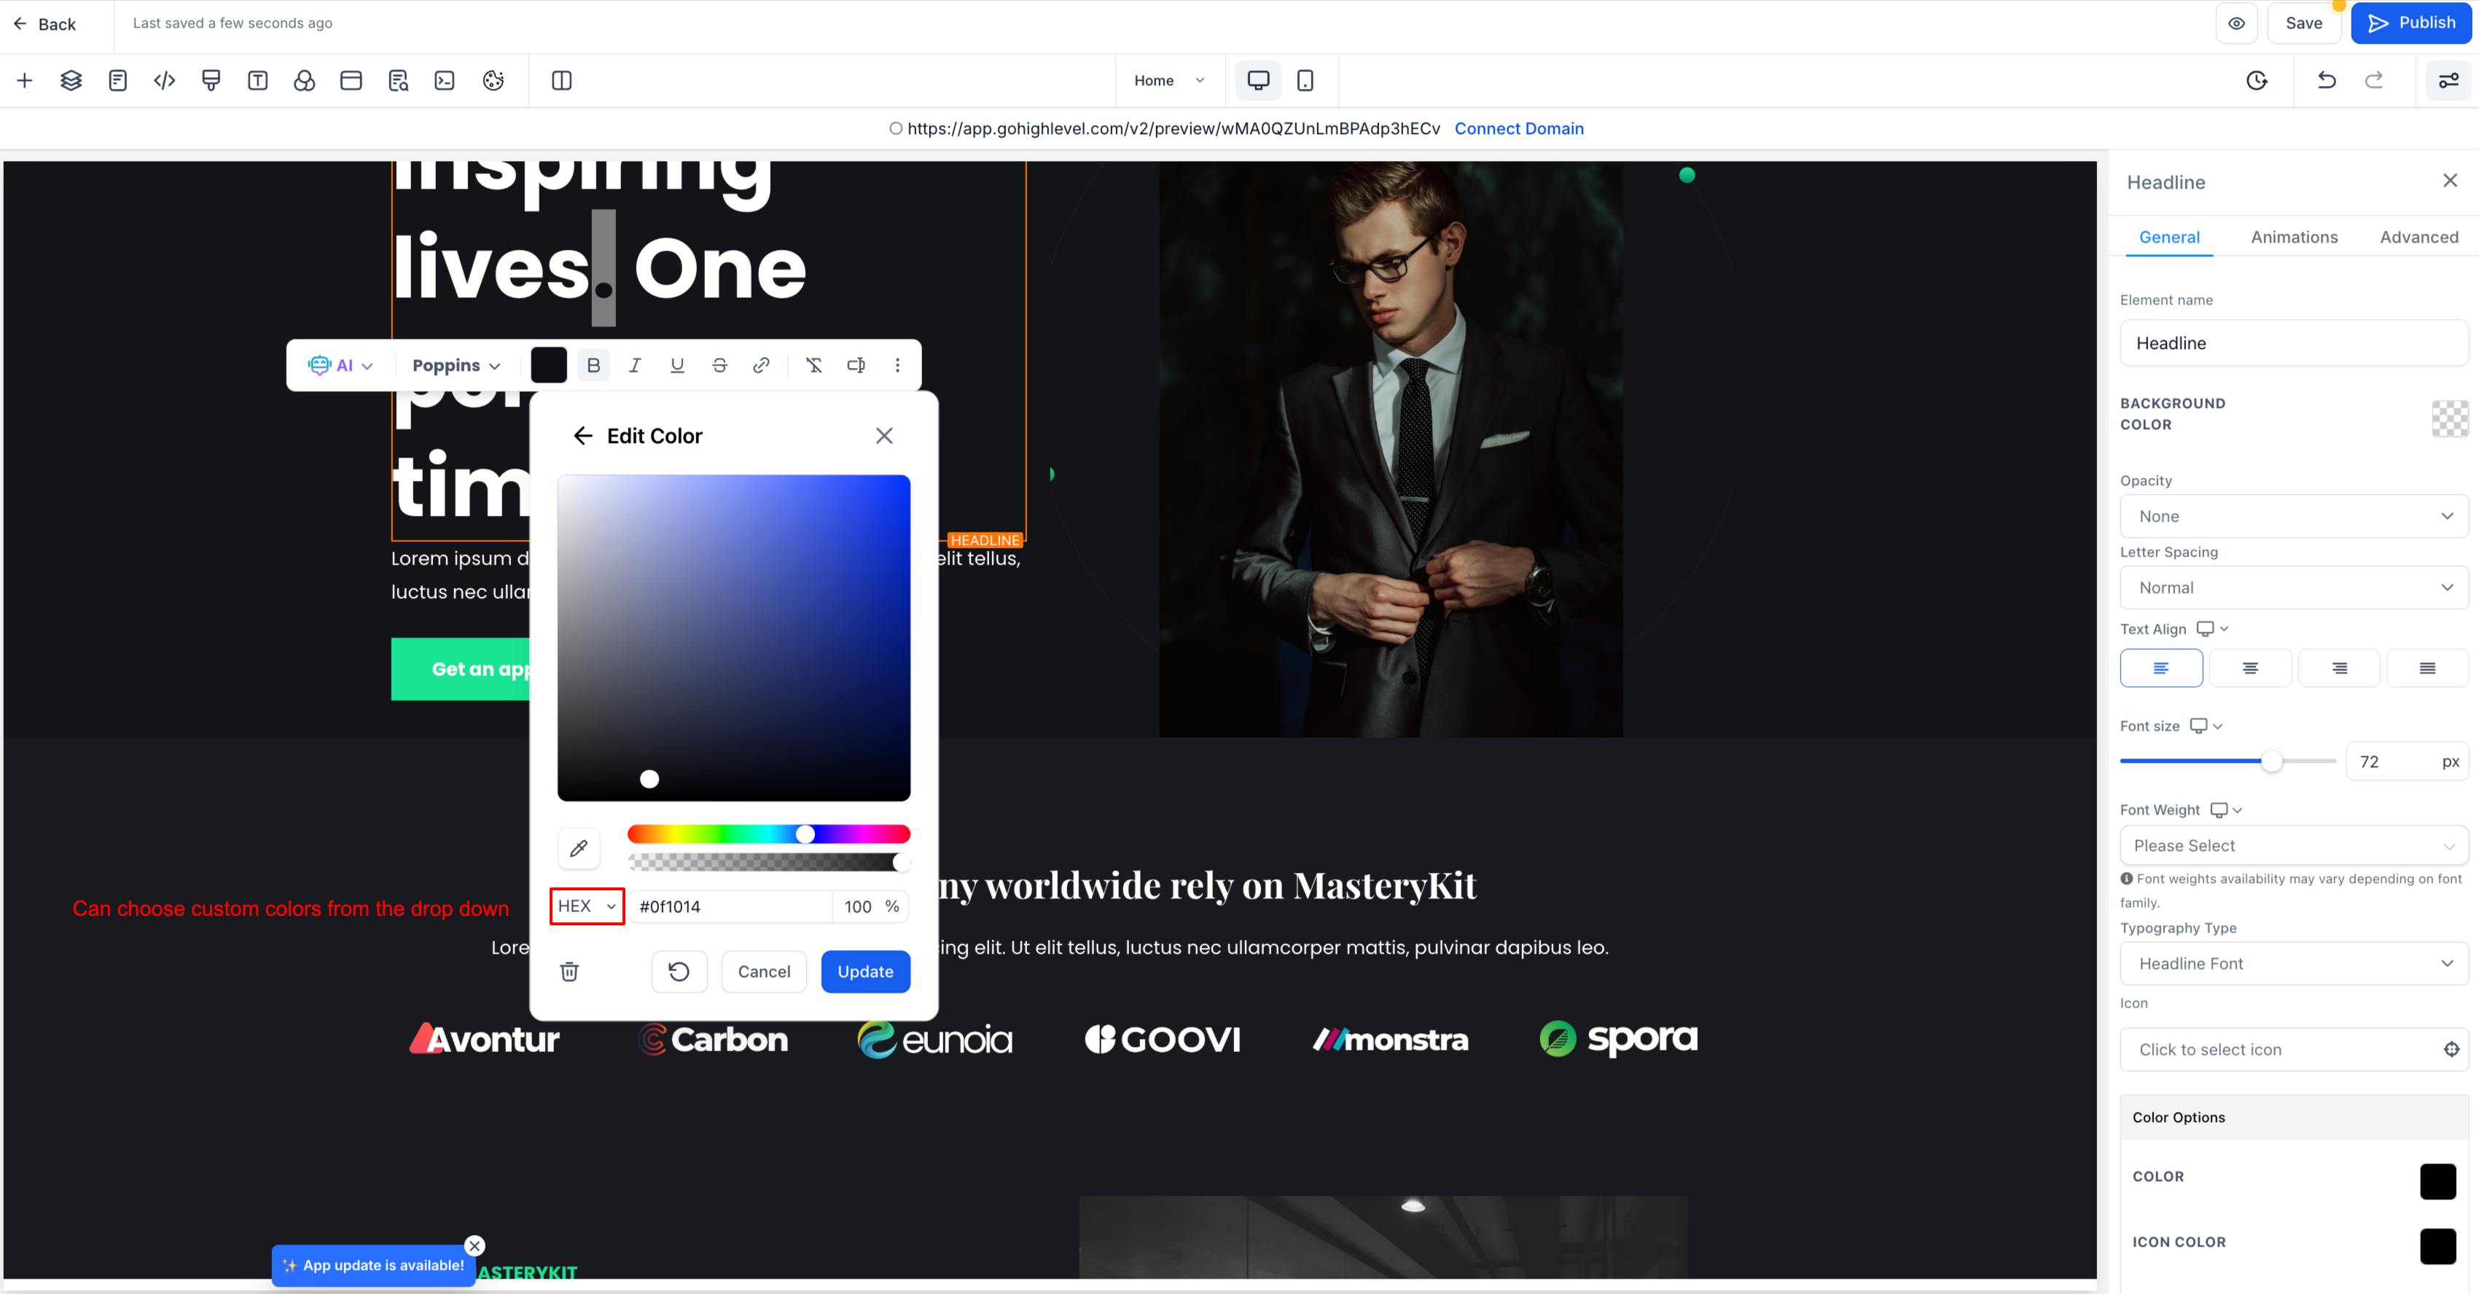Screen dimensions: 2479x1294
Task: Insert link using the link icon
Action: click(761, 366)
